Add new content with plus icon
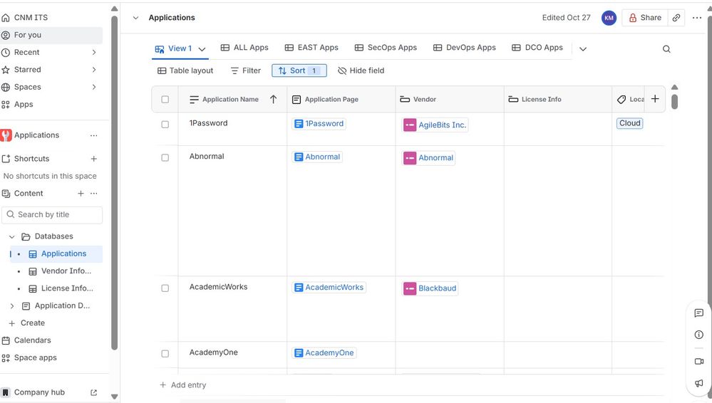This screenshot has height=403, width=712. click(81, 194)
